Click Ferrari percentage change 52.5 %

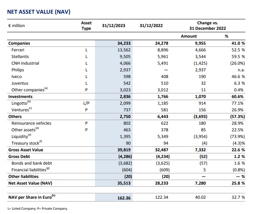pos(238,50)
